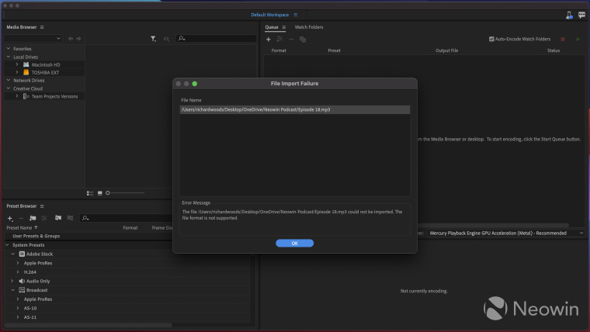
Task: Collapse the Creative Cloud section
Action: coord(9,88)
